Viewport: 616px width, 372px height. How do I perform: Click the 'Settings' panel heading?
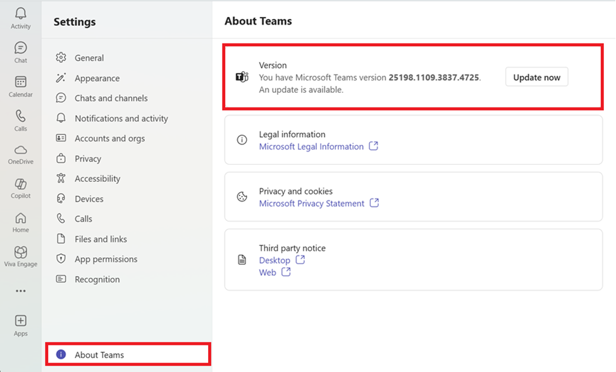[x=75, y=21]
